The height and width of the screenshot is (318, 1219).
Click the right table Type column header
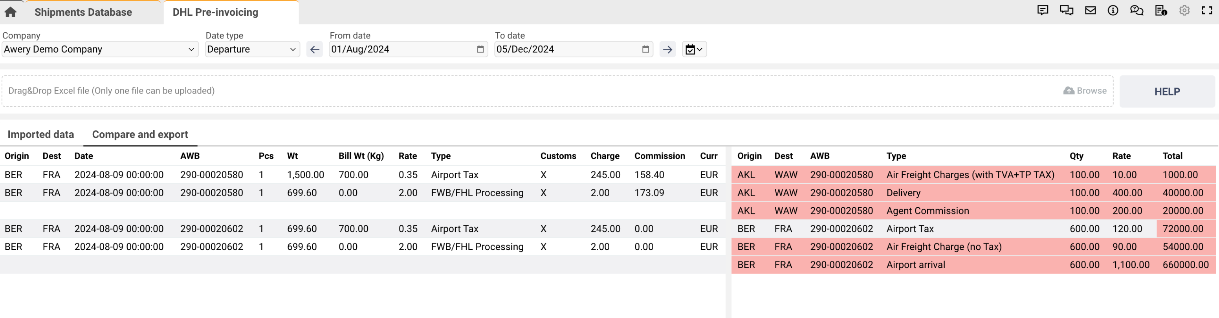pyautogui.click(x=896, y=156)
